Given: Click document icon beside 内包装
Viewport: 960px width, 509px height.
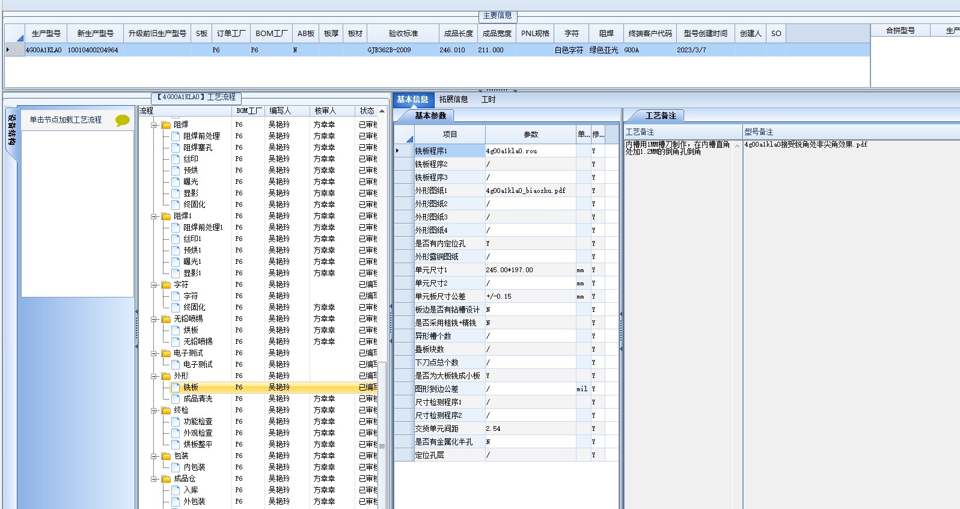Looking at the screenshot, I should (176, 468).
